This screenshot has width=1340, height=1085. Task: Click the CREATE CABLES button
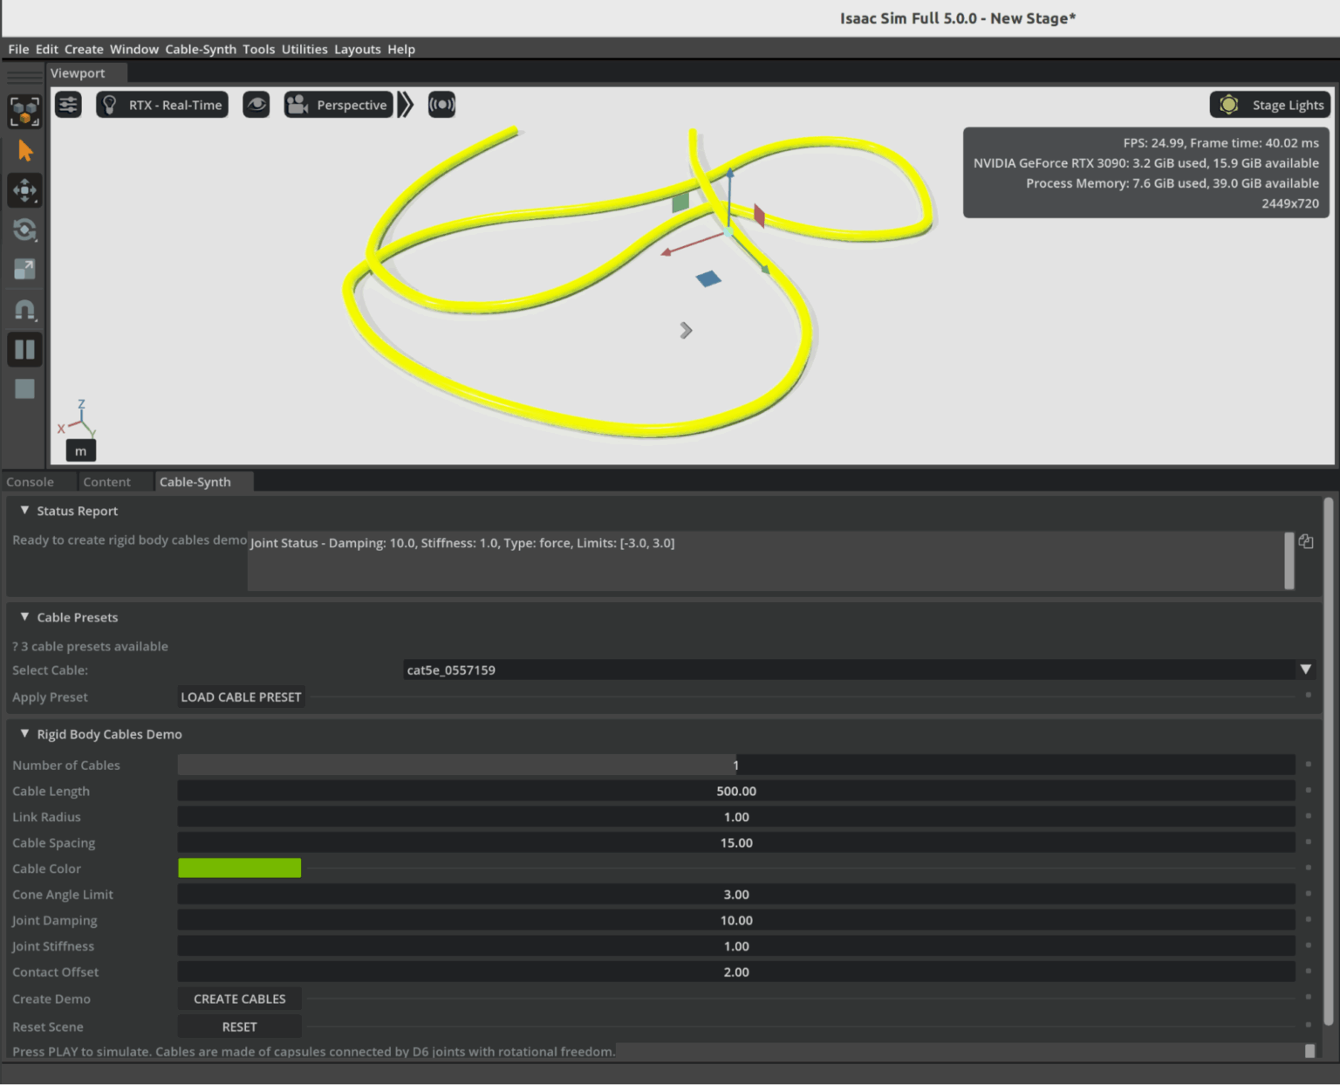coord(239,999)
